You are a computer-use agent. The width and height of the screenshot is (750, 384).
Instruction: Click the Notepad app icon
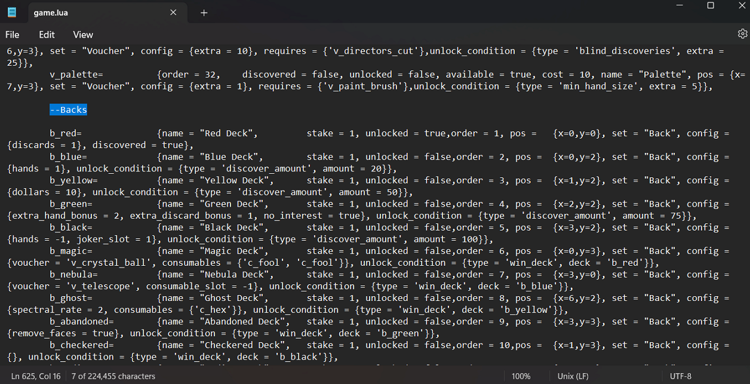point(12,13)
